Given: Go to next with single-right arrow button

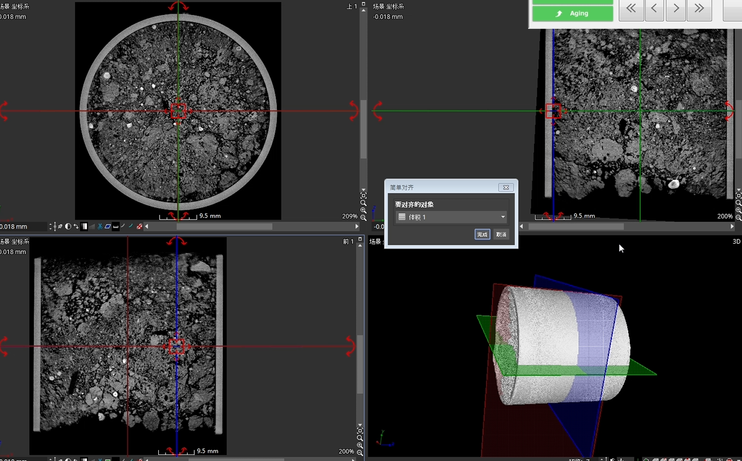Looking at the screenshot, I should (x=676, y=9).
